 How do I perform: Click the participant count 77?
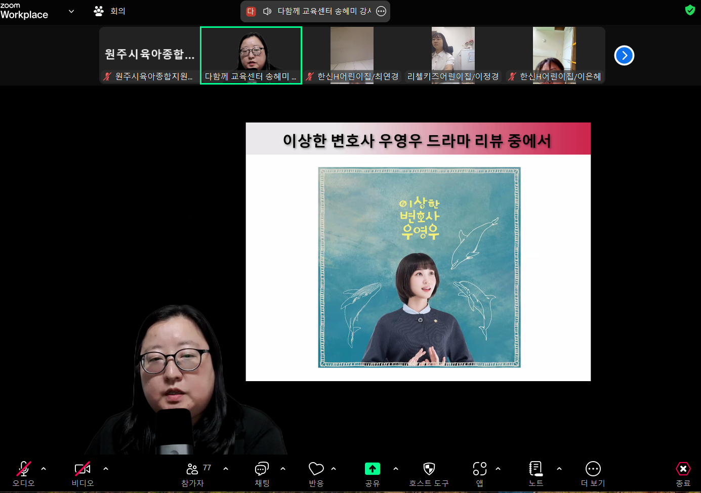207,468
